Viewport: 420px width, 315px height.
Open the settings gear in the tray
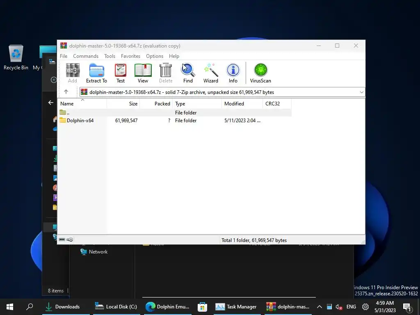coord(365,307)
